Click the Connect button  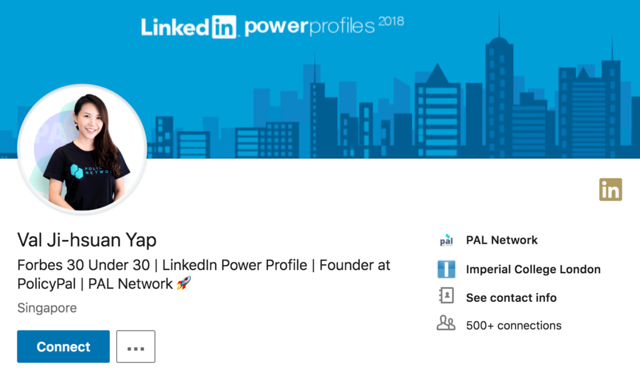(62, 346)
